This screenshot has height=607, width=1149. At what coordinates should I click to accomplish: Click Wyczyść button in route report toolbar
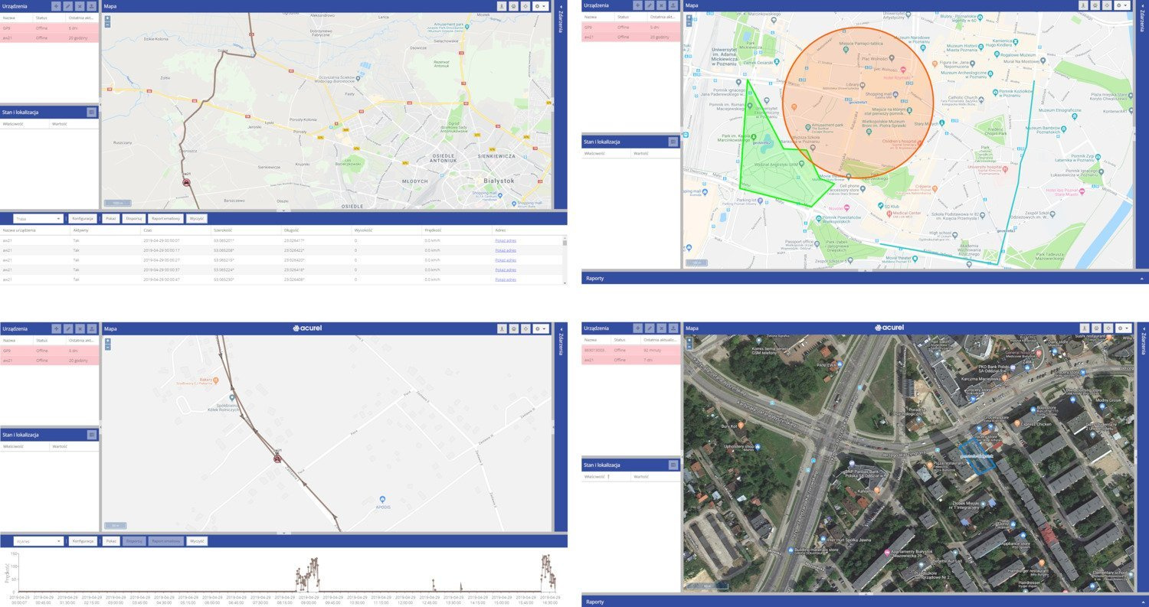coord(197,218)
